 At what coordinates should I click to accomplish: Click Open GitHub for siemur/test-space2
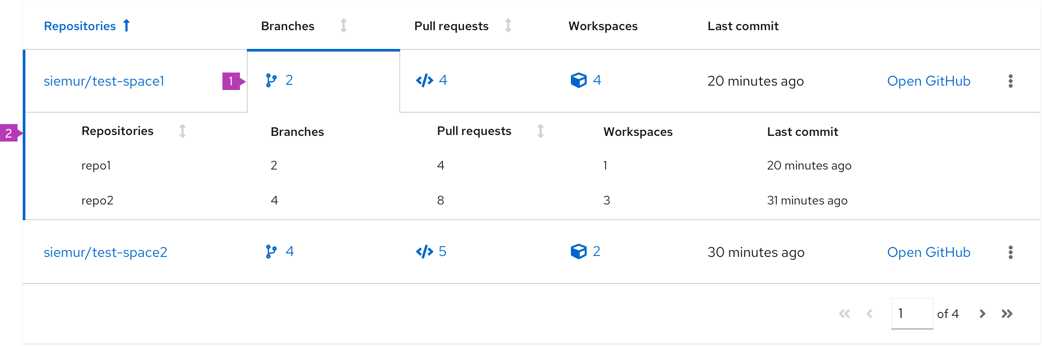(929, 252)
